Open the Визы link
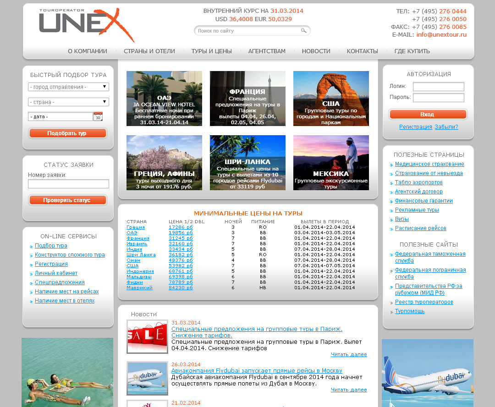Viewport: 495px width, 407px height. point(401,219)
